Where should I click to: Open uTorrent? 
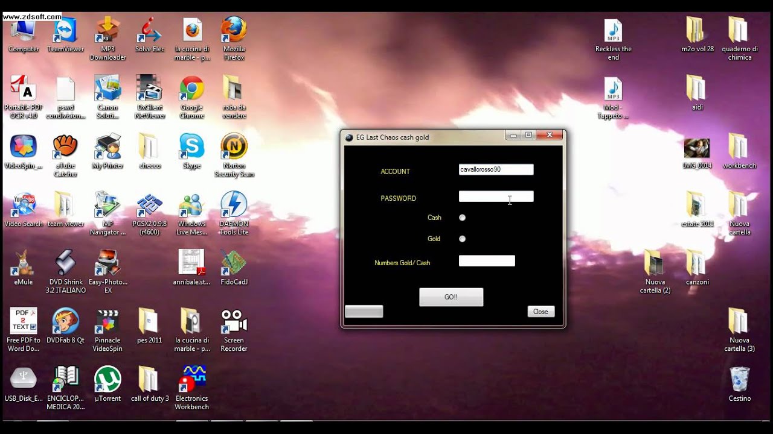pyautogui.click(x=107, y=380)
